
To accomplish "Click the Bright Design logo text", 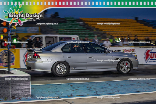I will [26, 16].
